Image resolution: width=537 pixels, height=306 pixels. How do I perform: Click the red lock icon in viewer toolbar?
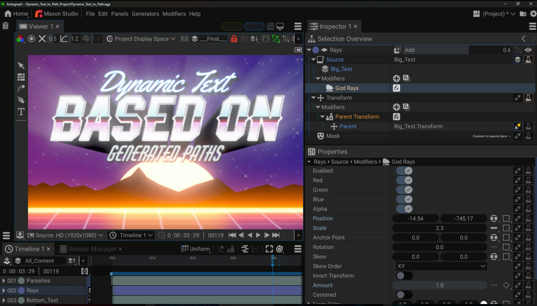pyautogui.click(x=234, y=39)
